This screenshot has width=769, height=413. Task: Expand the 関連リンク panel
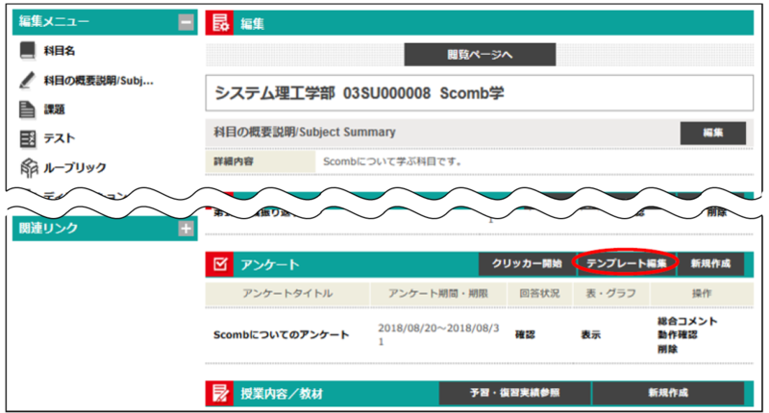click(186, 229)
